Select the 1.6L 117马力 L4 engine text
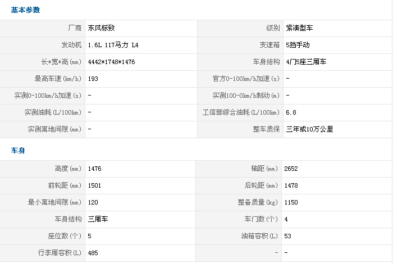 [x=113, y=44]
